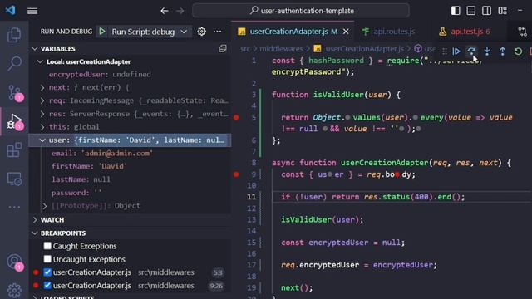532x299 pixels.
Task: Step out in debug toolbar
Action: click(502, 51)
